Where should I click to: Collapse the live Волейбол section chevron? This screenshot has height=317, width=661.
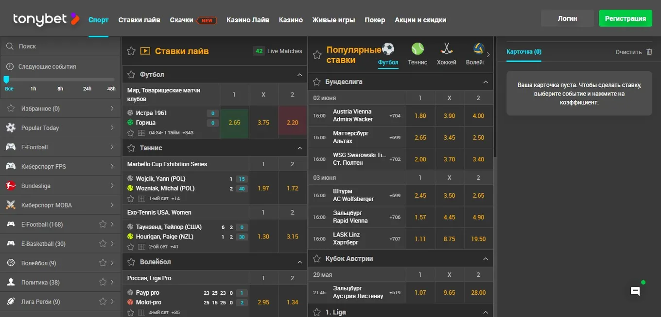(299, 262)
